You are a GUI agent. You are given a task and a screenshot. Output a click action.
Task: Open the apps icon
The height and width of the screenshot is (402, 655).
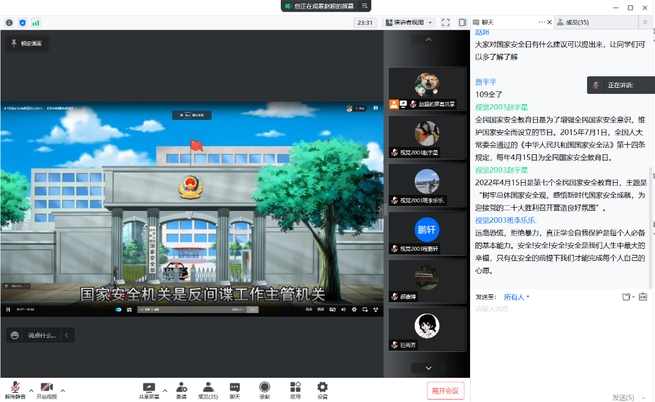[x=295, y=390]
